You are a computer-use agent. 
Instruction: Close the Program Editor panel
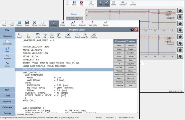[136, 30]
